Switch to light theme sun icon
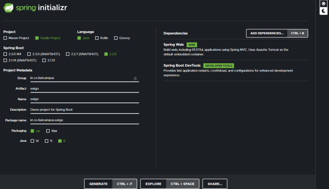 click(323, 4)
